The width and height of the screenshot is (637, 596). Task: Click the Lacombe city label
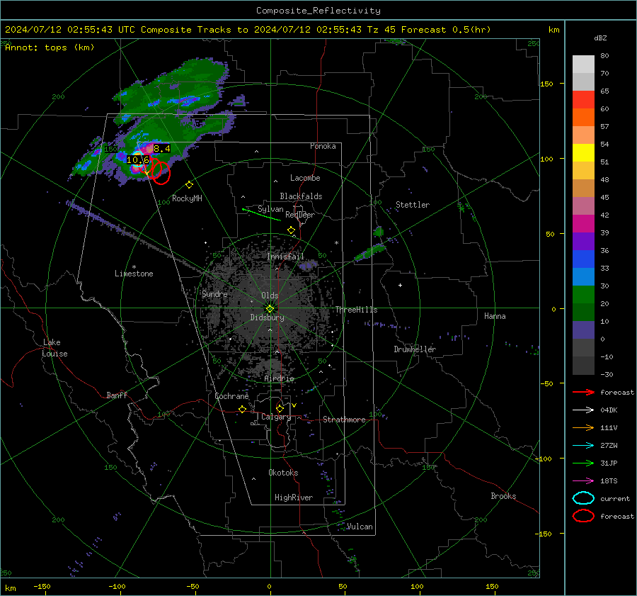(305, 178)
